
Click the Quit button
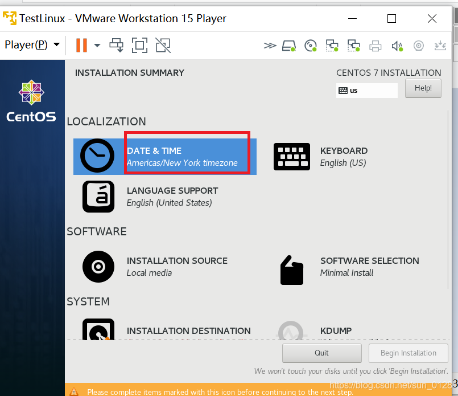pyautogui.click(x=322, y=353)
